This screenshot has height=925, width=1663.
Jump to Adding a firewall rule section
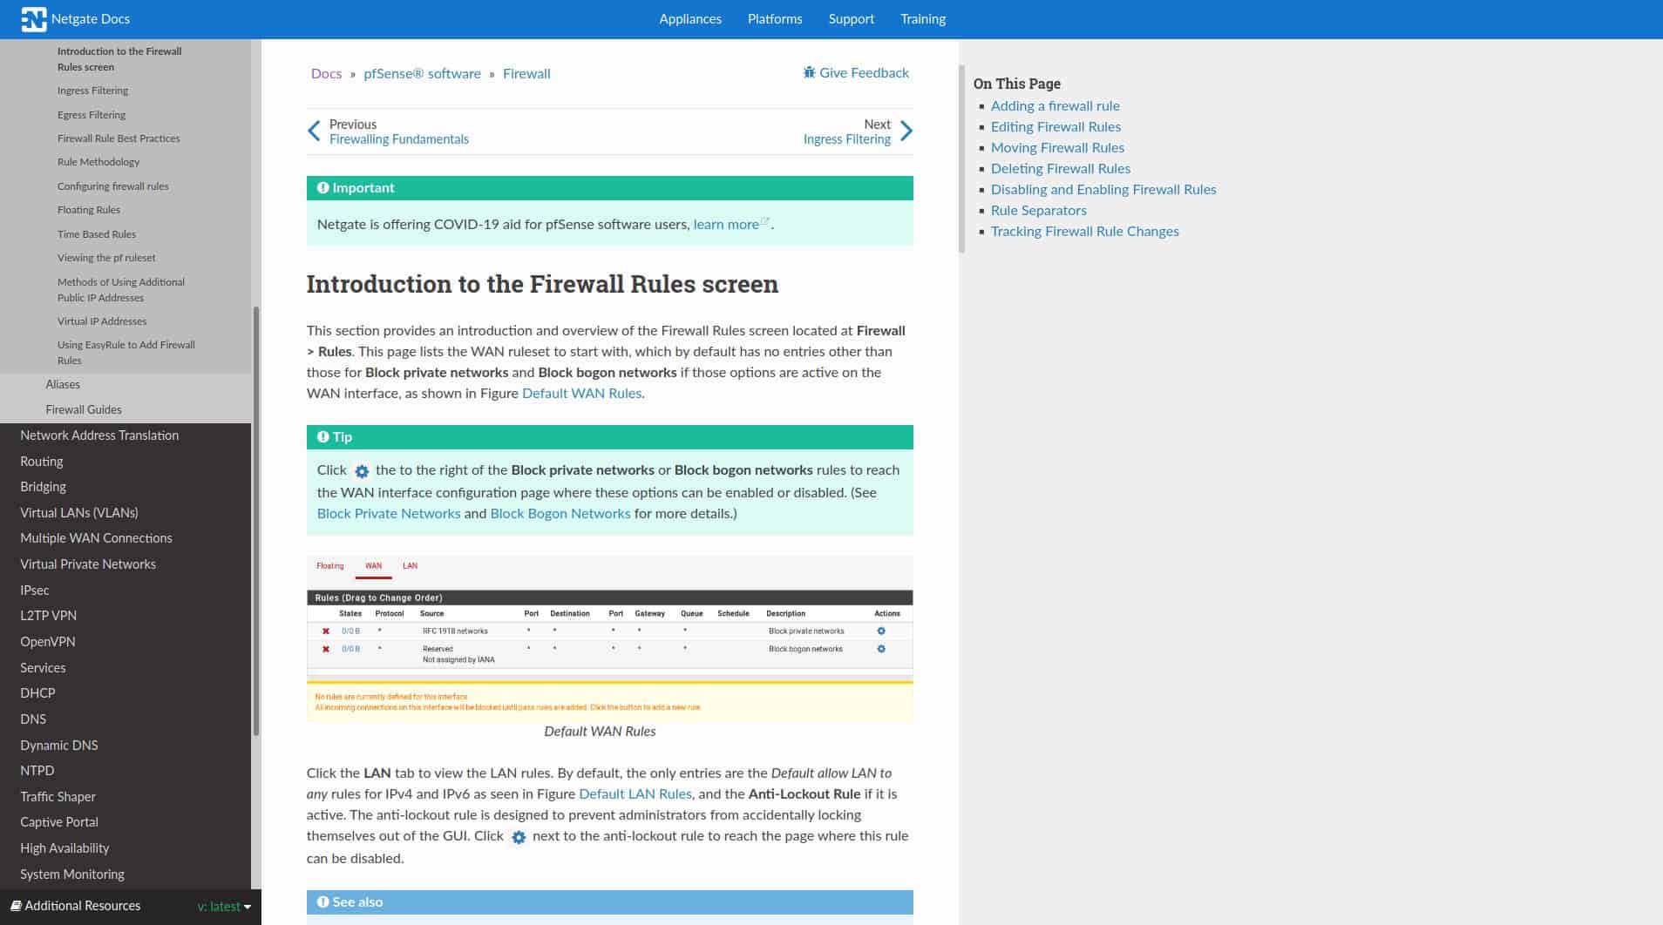tap(1055, 105)
